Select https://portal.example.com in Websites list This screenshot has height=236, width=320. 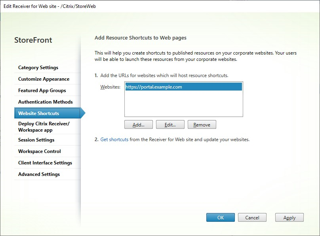click(x=154, y=87)
